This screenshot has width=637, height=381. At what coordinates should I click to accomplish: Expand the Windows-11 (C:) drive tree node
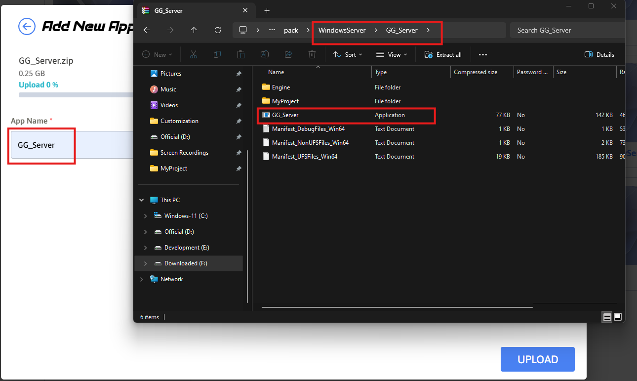pyautogui.click(x=145, y=216)
